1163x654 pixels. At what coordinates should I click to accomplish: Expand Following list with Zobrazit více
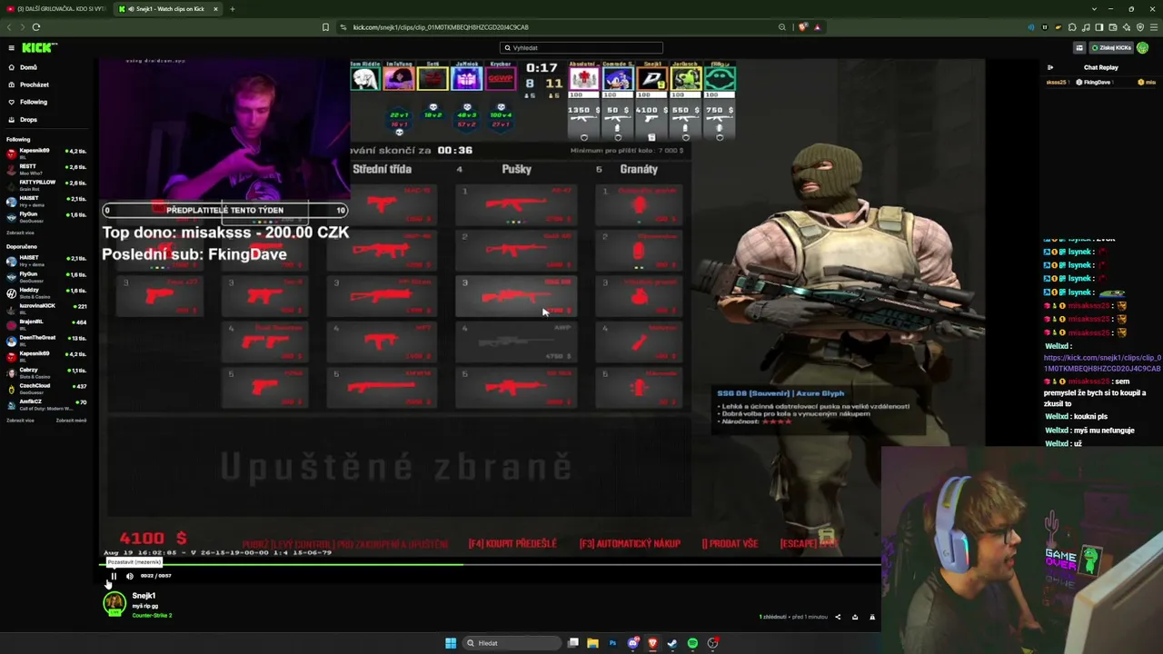[20, 233]
